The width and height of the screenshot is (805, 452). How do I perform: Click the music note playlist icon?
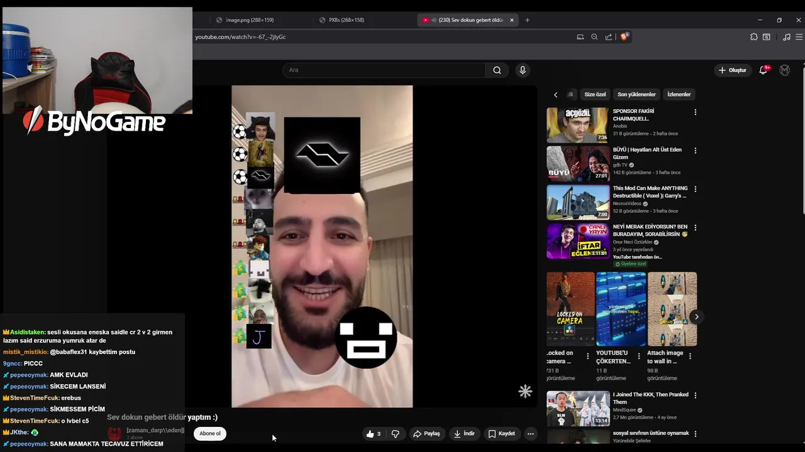(786, 37)
